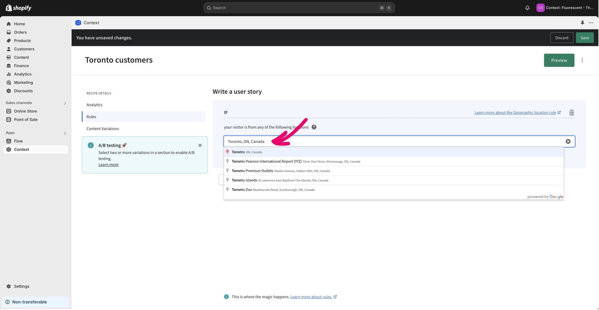
Task: Choose Toronto Pearson International Airport suggestion
Action: pos(267,161)
